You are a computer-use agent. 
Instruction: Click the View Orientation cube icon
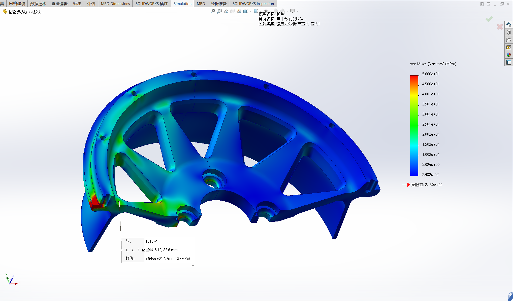click(246, 11)
